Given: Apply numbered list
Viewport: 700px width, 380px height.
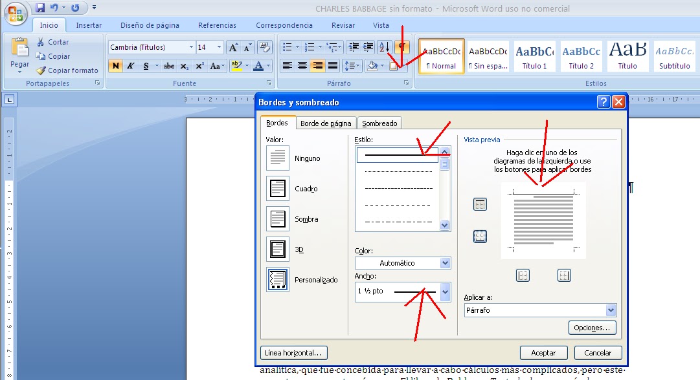Looking at the screenshot, I should (310, 47).
